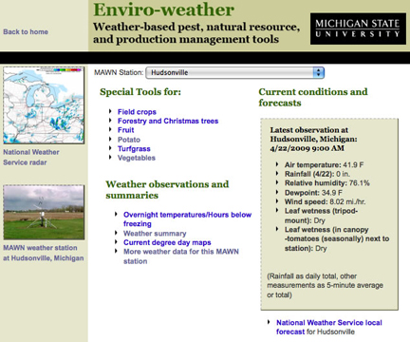Screen dimensions: 410x342
Task: Click the Rainfall (4/22): 0 in. reading
Action: (317, 174)
